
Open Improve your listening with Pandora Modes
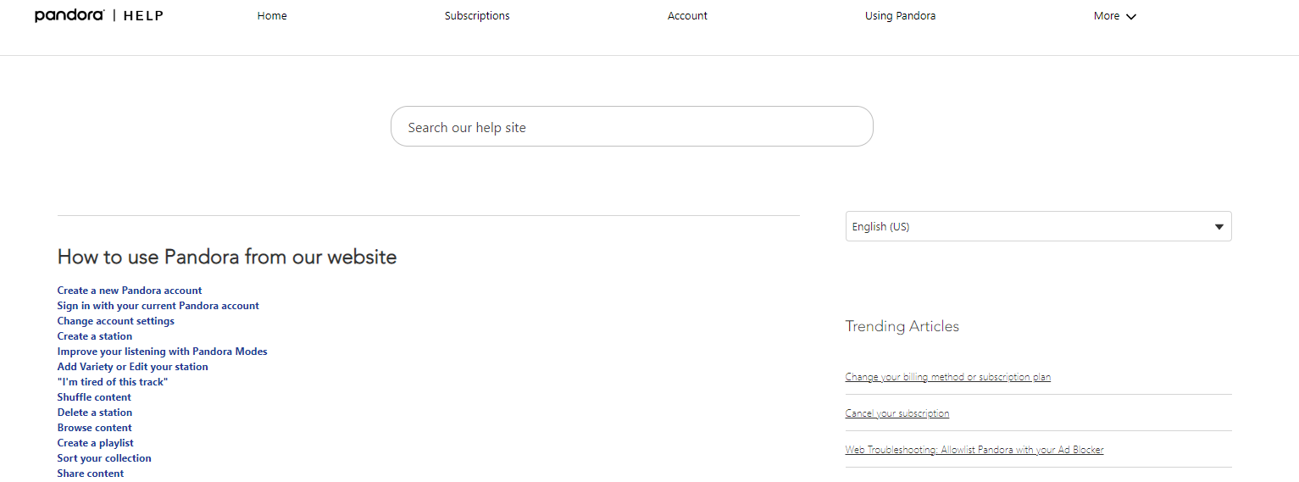pyautogui.click(x=163, y=352)
